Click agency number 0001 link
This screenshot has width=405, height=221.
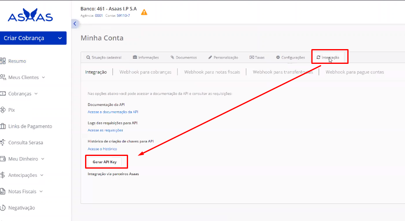click(x=99, y=16)
